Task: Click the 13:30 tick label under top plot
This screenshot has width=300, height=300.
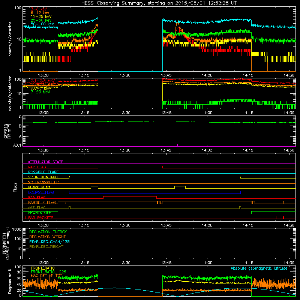Action: pyautogui.click(x=125, y=75)
